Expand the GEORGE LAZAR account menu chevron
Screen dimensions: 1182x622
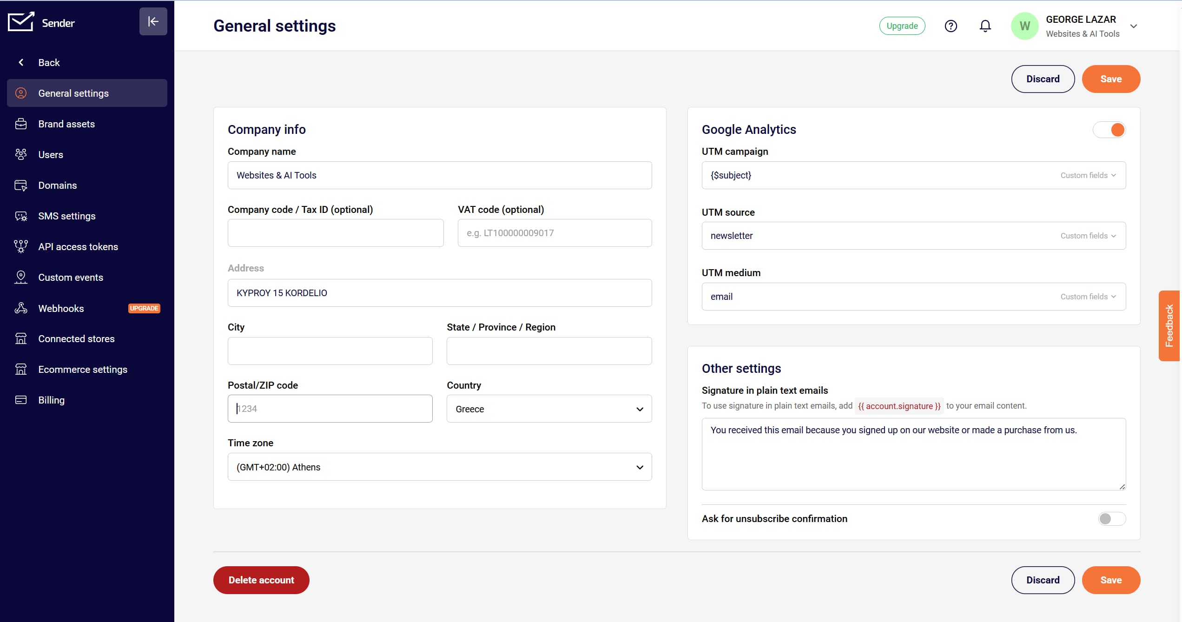(x=1134, y=26)
